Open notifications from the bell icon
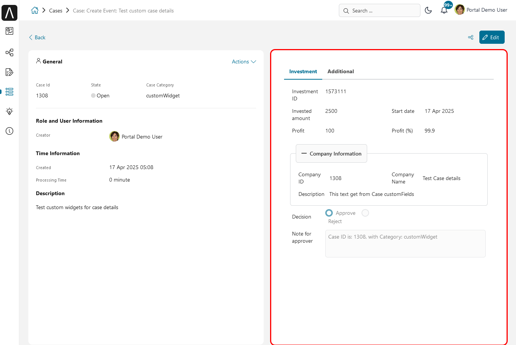 [x=444, y=10]
